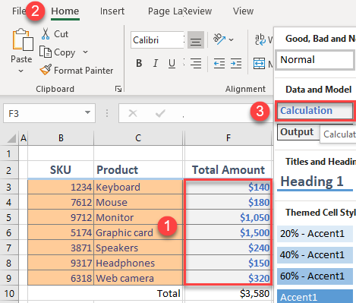Expand the Name Box dropdown
This screenshot has width=356, height=303.
[87, 112]
